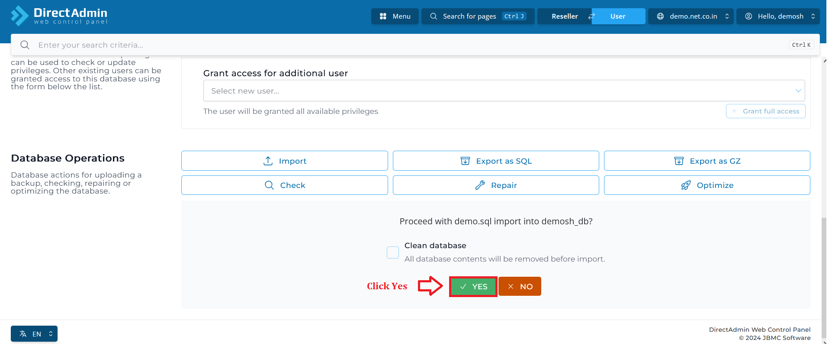Open the Hello, demosh account menu
The image size is (832, 359).
(778, 16)
